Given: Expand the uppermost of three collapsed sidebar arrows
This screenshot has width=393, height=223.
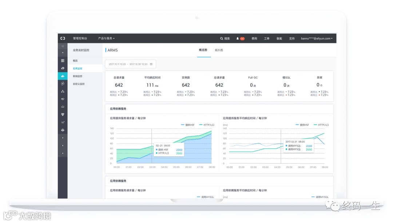Looking at the screenshot, I should pos(63,138).
